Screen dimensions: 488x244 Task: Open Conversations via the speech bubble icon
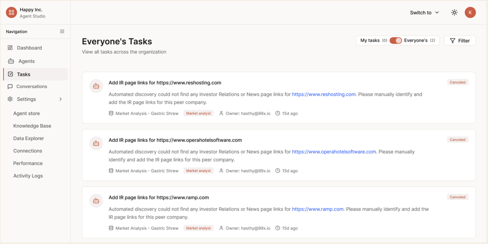click(10, 86)
